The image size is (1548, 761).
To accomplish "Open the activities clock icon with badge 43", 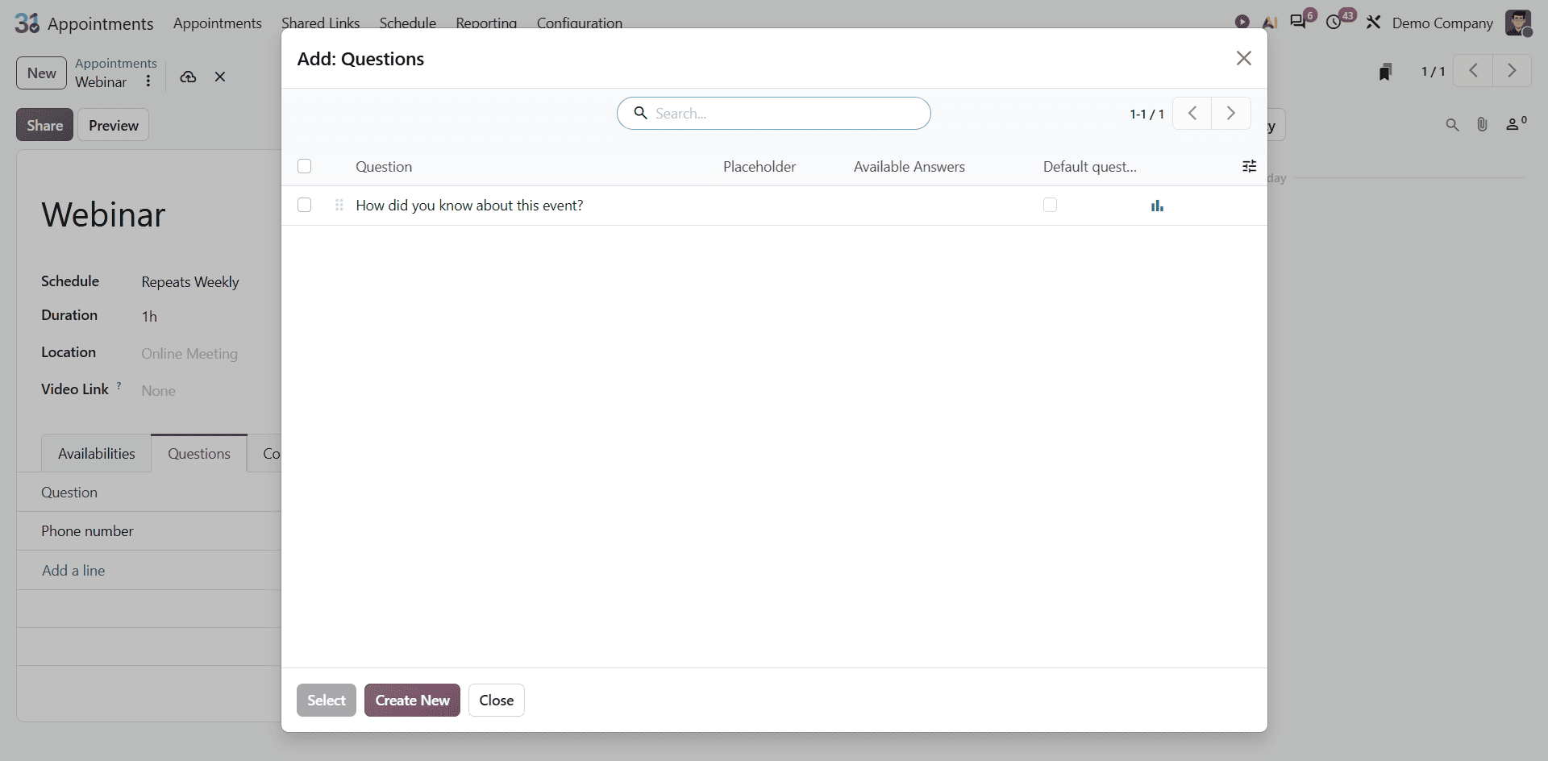I will pos(1334,22).
